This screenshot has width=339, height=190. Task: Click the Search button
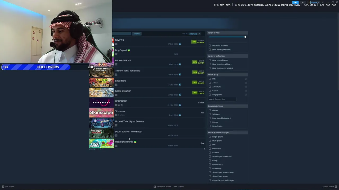pos(137,34)
